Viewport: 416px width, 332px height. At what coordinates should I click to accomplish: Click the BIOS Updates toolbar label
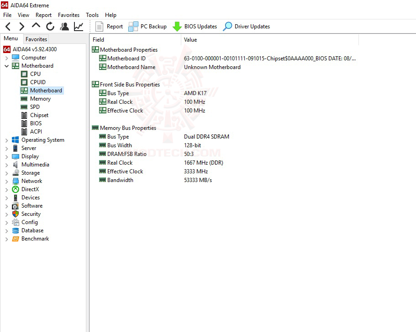click(x=200, y=27)
